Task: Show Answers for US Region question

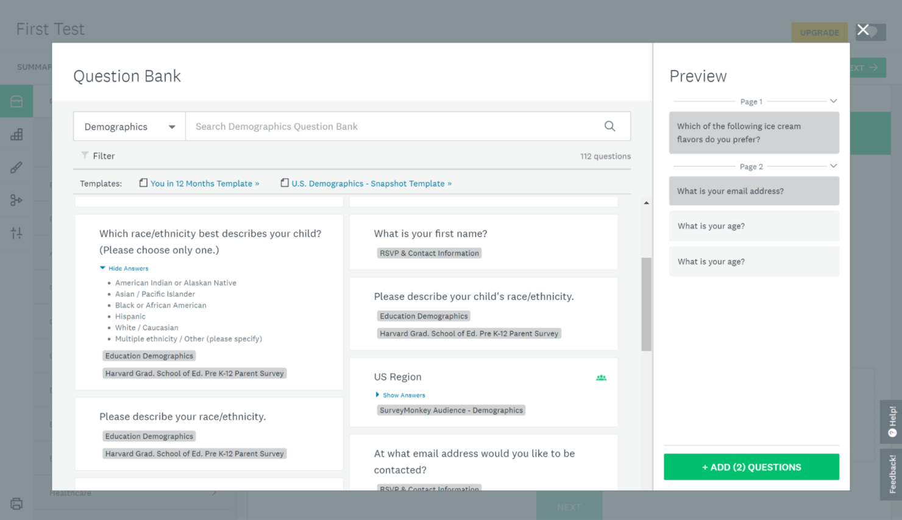Action: click(x=400, y=395)
